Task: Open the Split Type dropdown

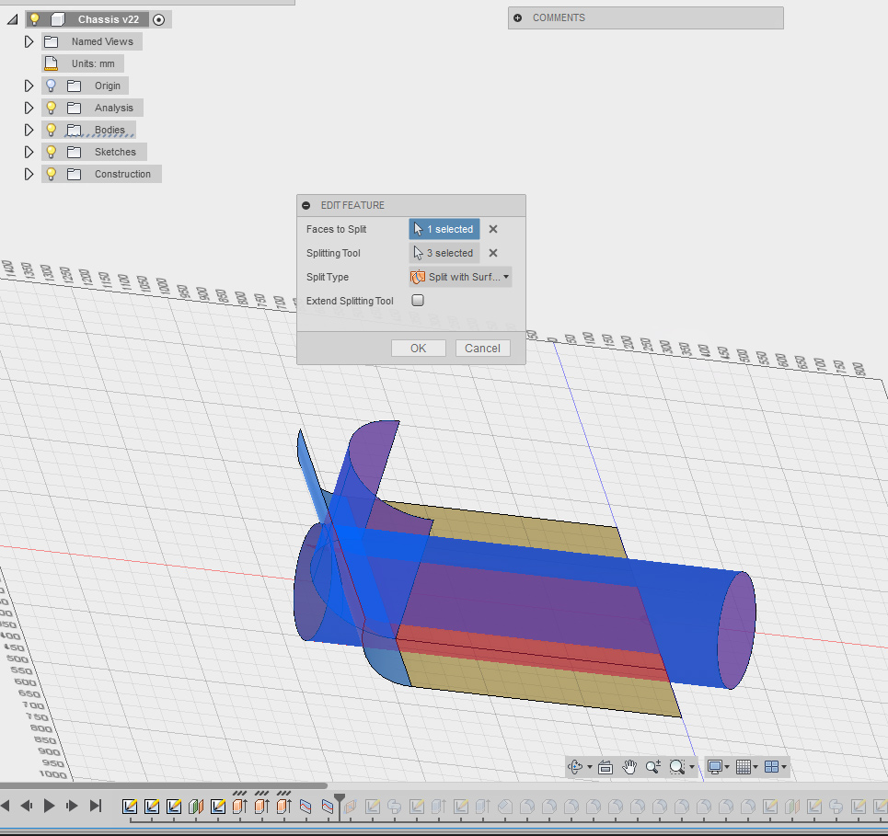Action: (460, 277)
